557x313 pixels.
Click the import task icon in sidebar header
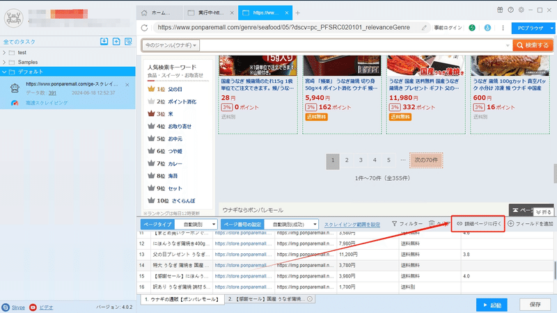(104, 42)
